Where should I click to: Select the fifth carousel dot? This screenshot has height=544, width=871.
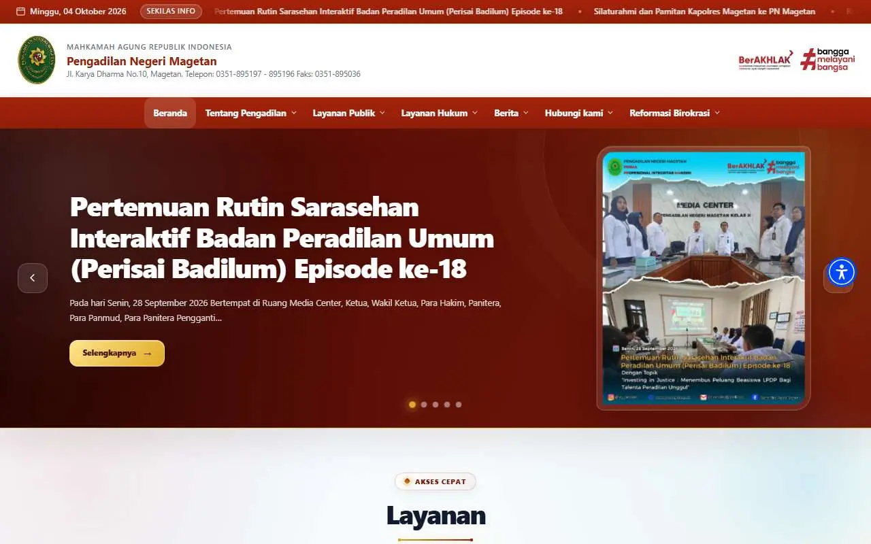click(459, 405)
